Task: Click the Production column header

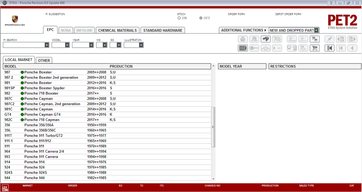Action: 121,66
